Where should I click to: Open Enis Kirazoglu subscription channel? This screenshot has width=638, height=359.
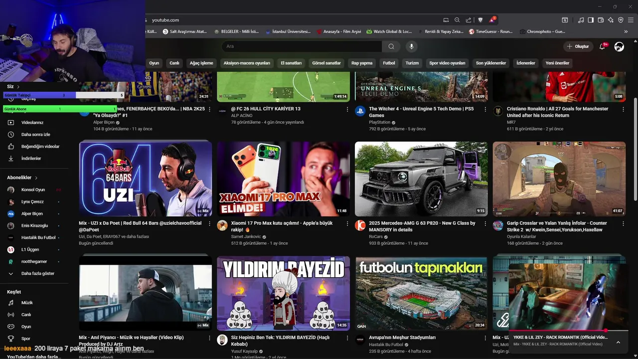34,226
